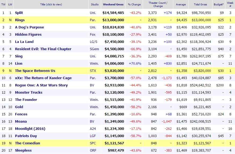This screenshot has height=154, width=235.
Task: Select Hidden Figures total gross $119,402,095
Action: (200, 35)
